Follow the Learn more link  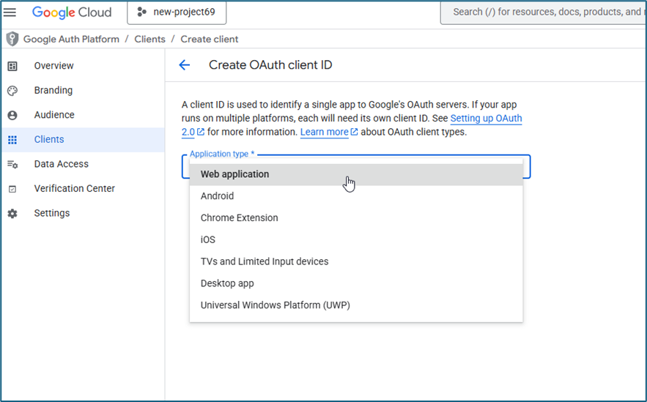coord(325,132)
